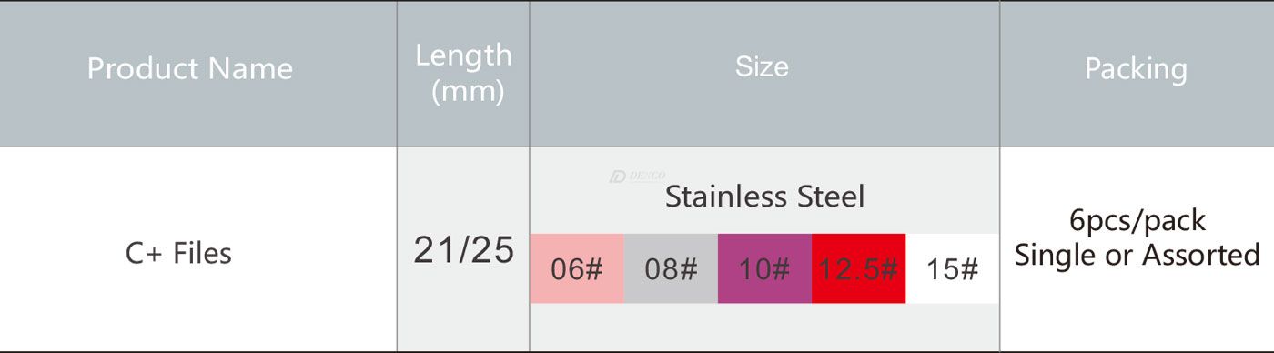Click the Single or Assorted text
The height and width of the screenshot is (353, 1274).
point(1137,255)
